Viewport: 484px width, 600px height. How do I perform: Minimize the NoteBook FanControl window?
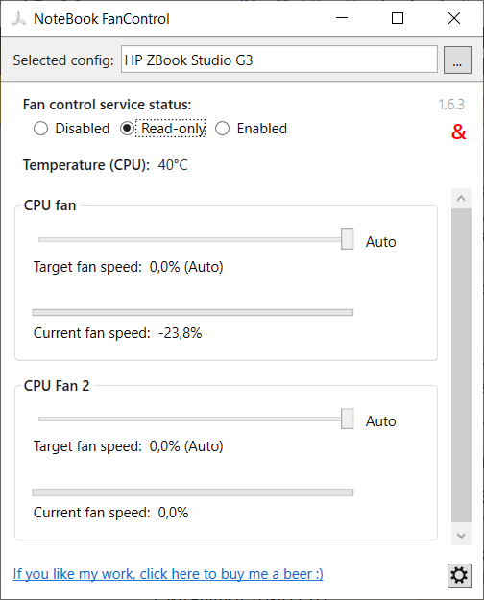pyautogui.click(x=342, y=18)
